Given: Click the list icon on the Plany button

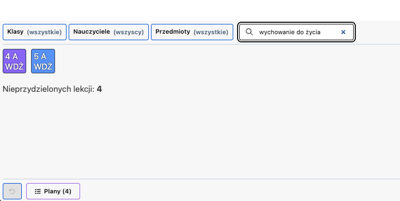Looking at the screenshot, I should [x=38, y=191].
